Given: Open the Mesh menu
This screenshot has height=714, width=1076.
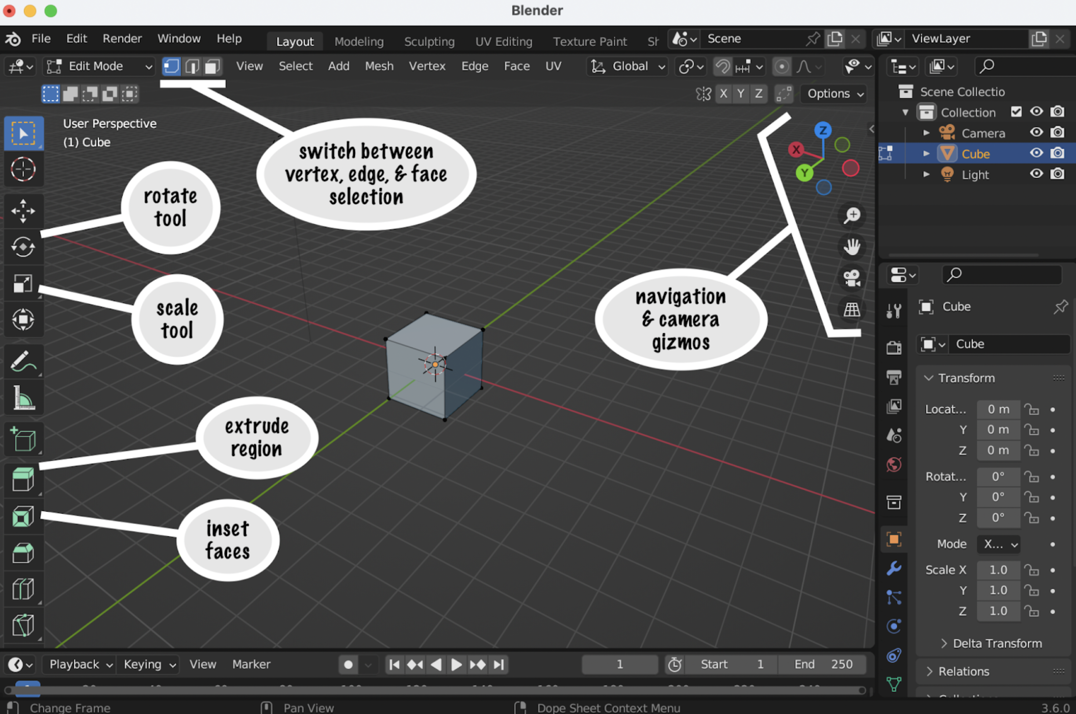Looking at the screenshot, I should (x=379, y=66).
